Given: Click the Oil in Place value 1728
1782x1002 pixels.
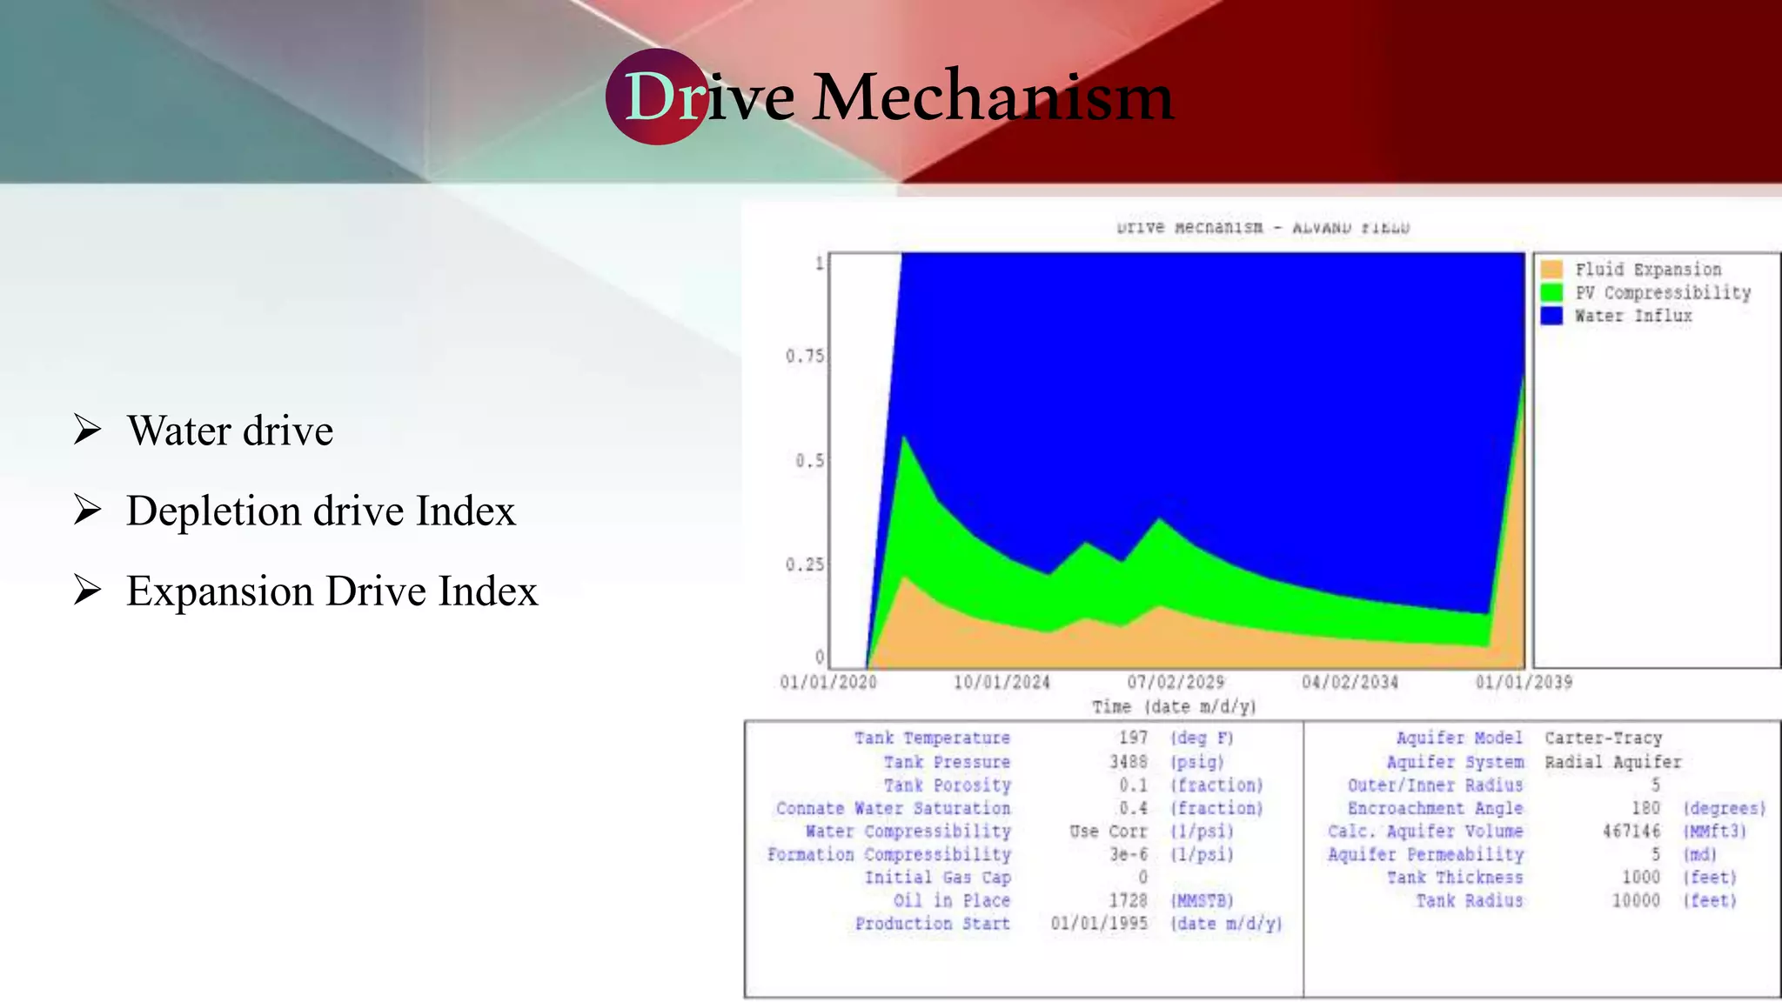Looking at the screenshot, I should (x=1128, y=900).
